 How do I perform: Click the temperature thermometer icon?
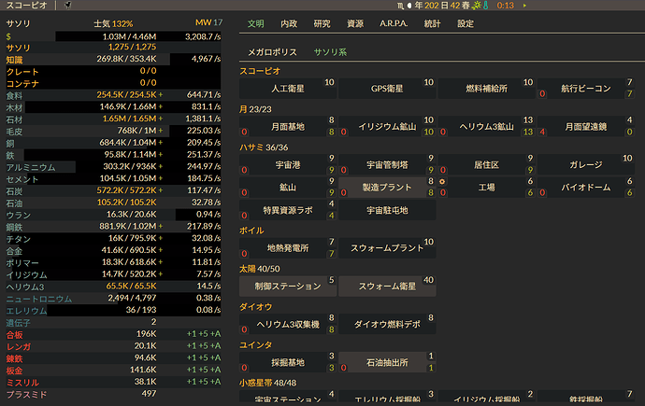coord(487,6)
